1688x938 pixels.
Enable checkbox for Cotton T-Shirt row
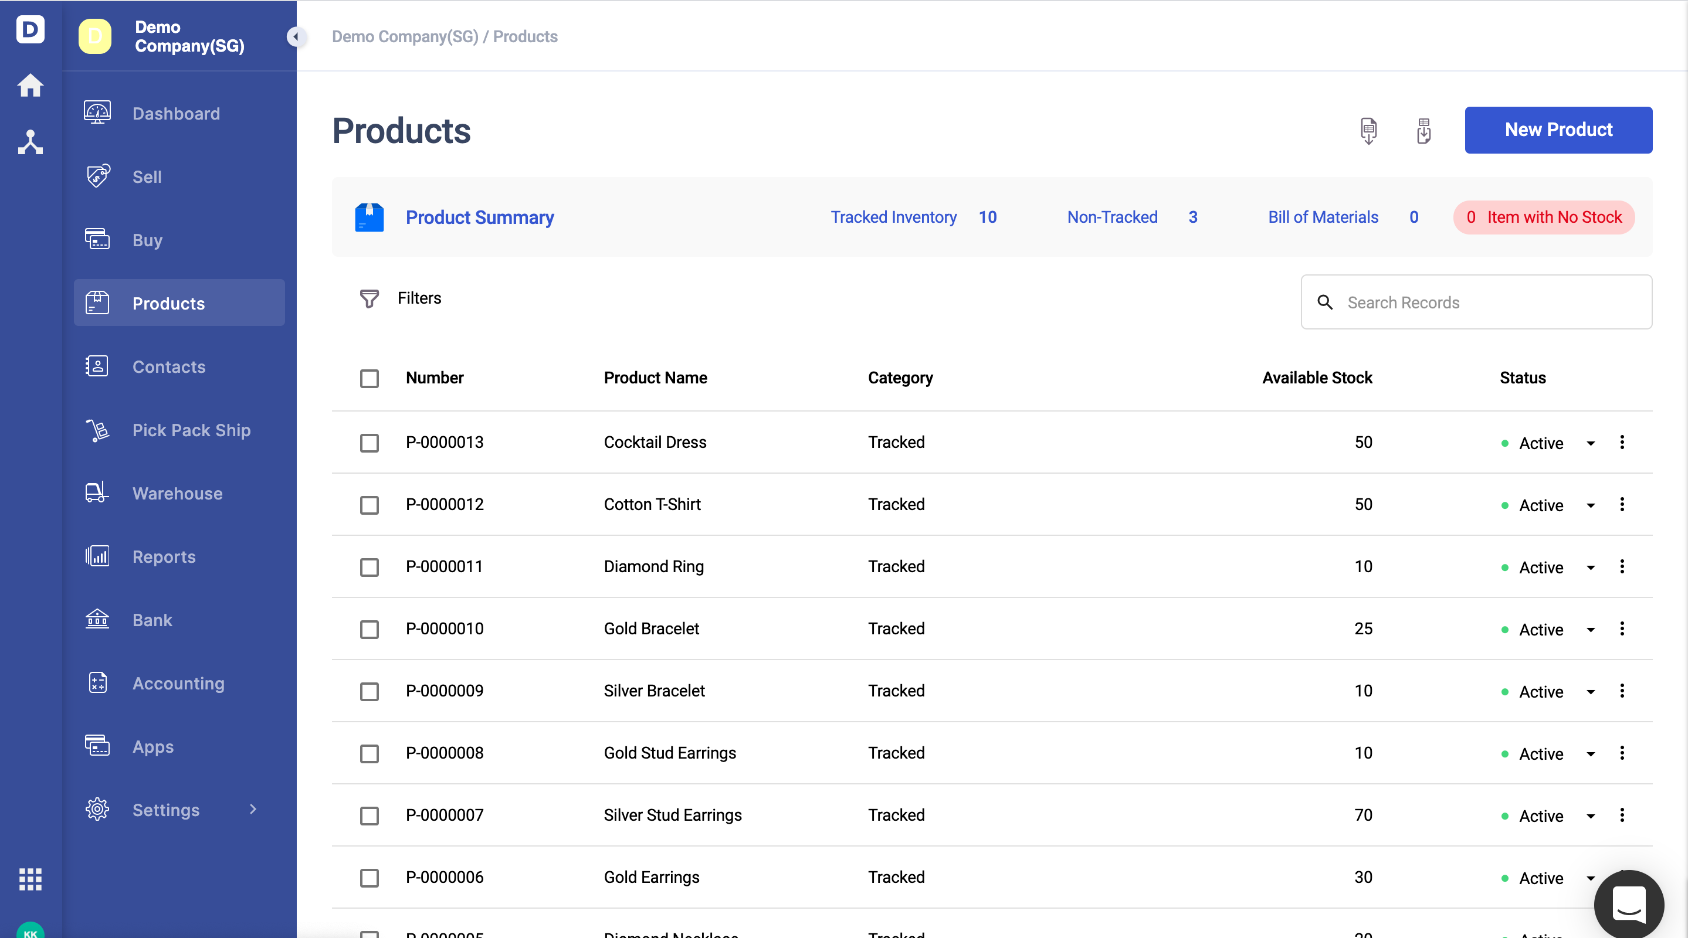pos(370,504)
